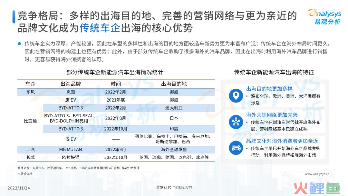Select the MG MULAN cell
348x196 pixels.
coord(71,149)
